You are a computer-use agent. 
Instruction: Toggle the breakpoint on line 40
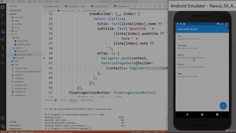(x=44, y=58)
